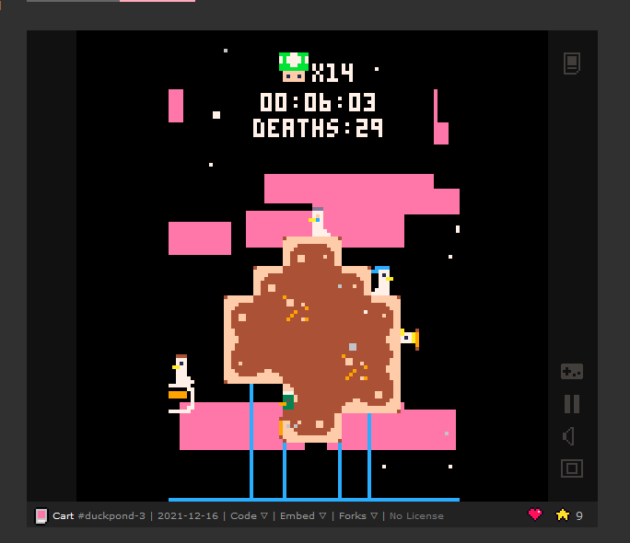Viewport: 630px width, 543px height.
Task: Click the 00:06:03 game timer
Action: click(318, 102)
